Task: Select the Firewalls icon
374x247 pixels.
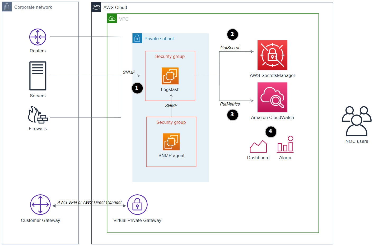Action: click(x=38, y=116)
